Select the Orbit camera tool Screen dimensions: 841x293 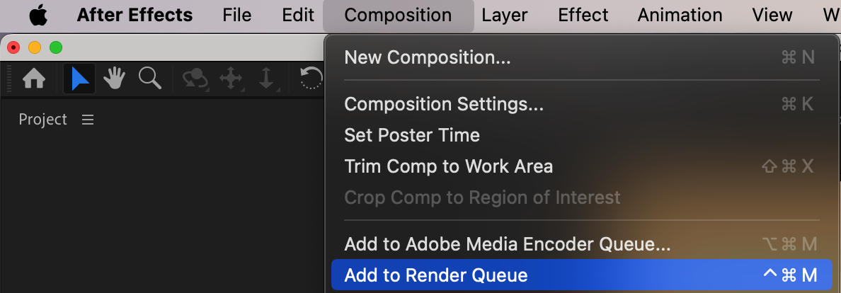pyautogui.click(x=195, y=79)
